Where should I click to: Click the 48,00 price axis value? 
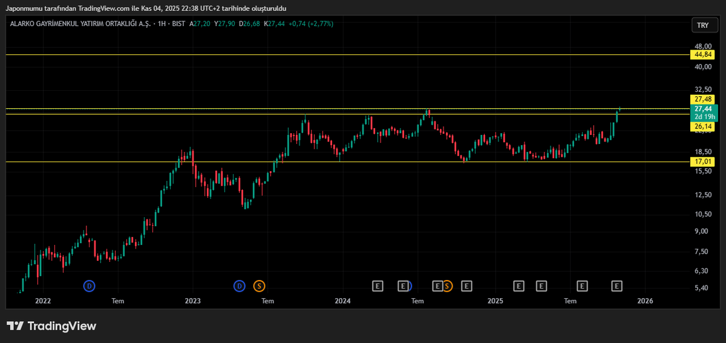[x=702, y=46]
